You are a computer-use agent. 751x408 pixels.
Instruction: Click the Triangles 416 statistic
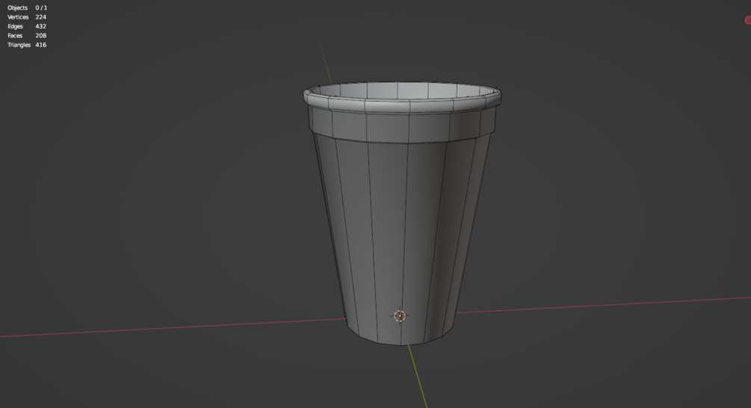pos(27,45)
